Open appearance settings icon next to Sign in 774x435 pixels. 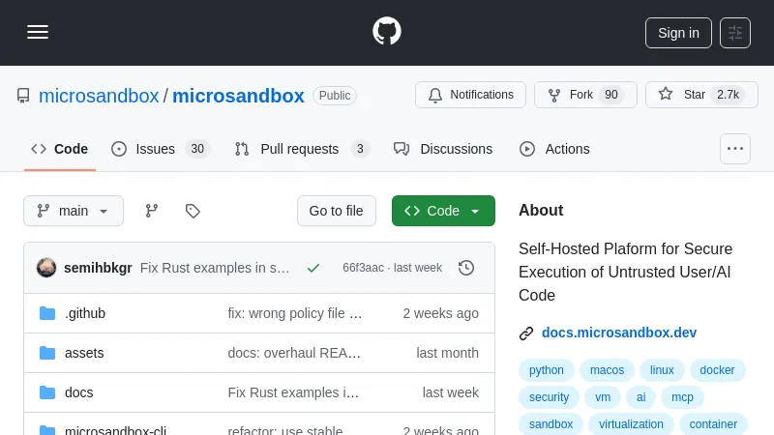tap(735, 32)
